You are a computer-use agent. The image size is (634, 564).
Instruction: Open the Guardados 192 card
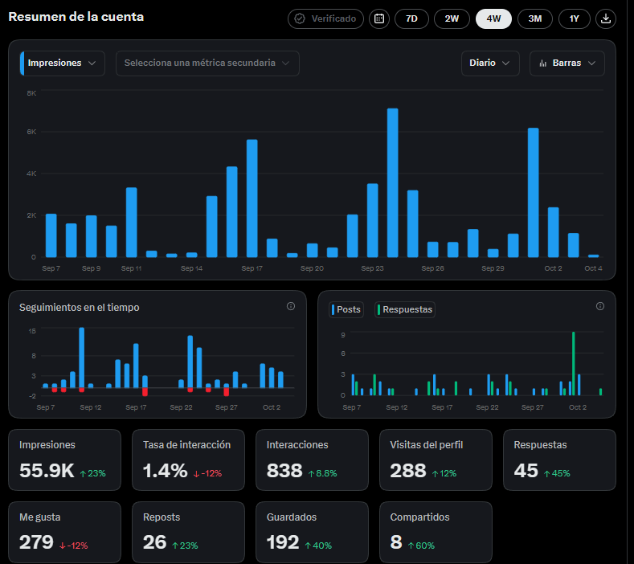coord(312,532)
